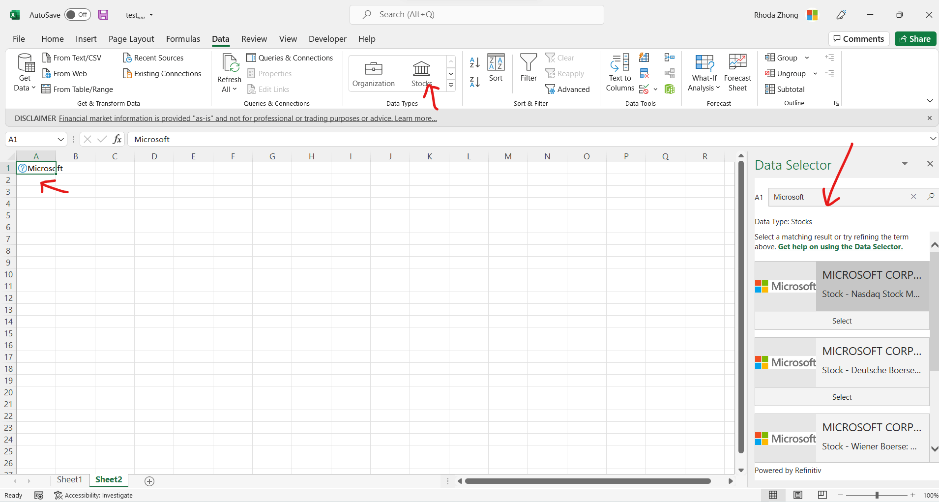
Task: Launch Text to Columns wizard
Action: [x=620, y=73]
